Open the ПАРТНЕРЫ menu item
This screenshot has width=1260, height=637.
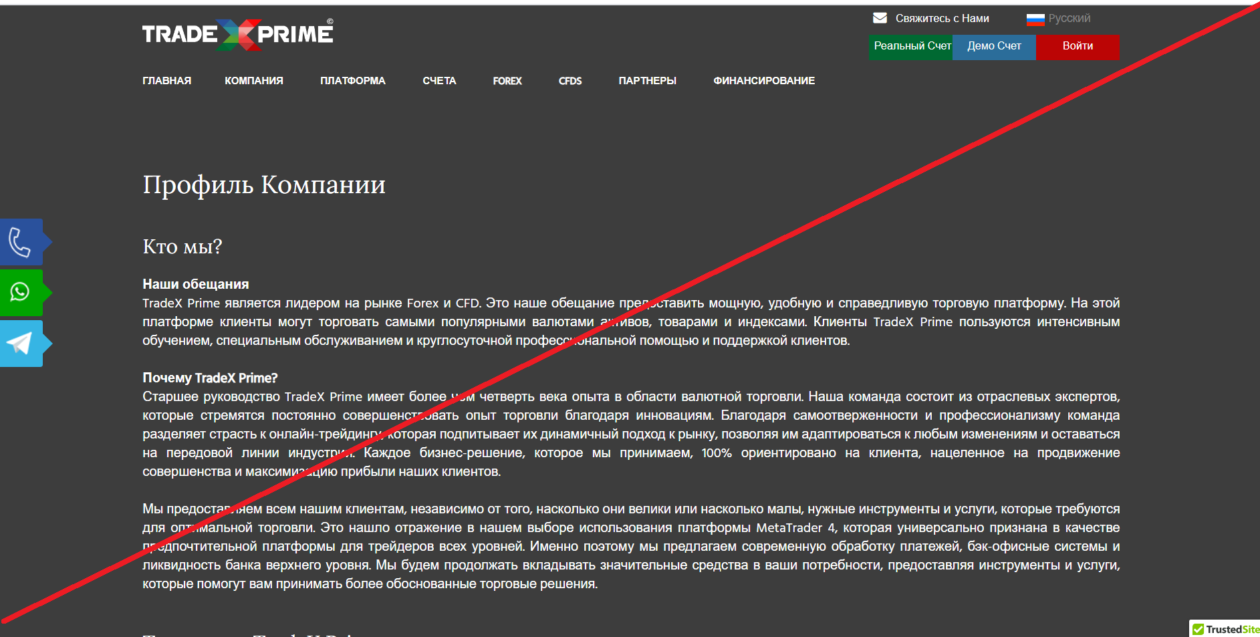pos(647,81)
